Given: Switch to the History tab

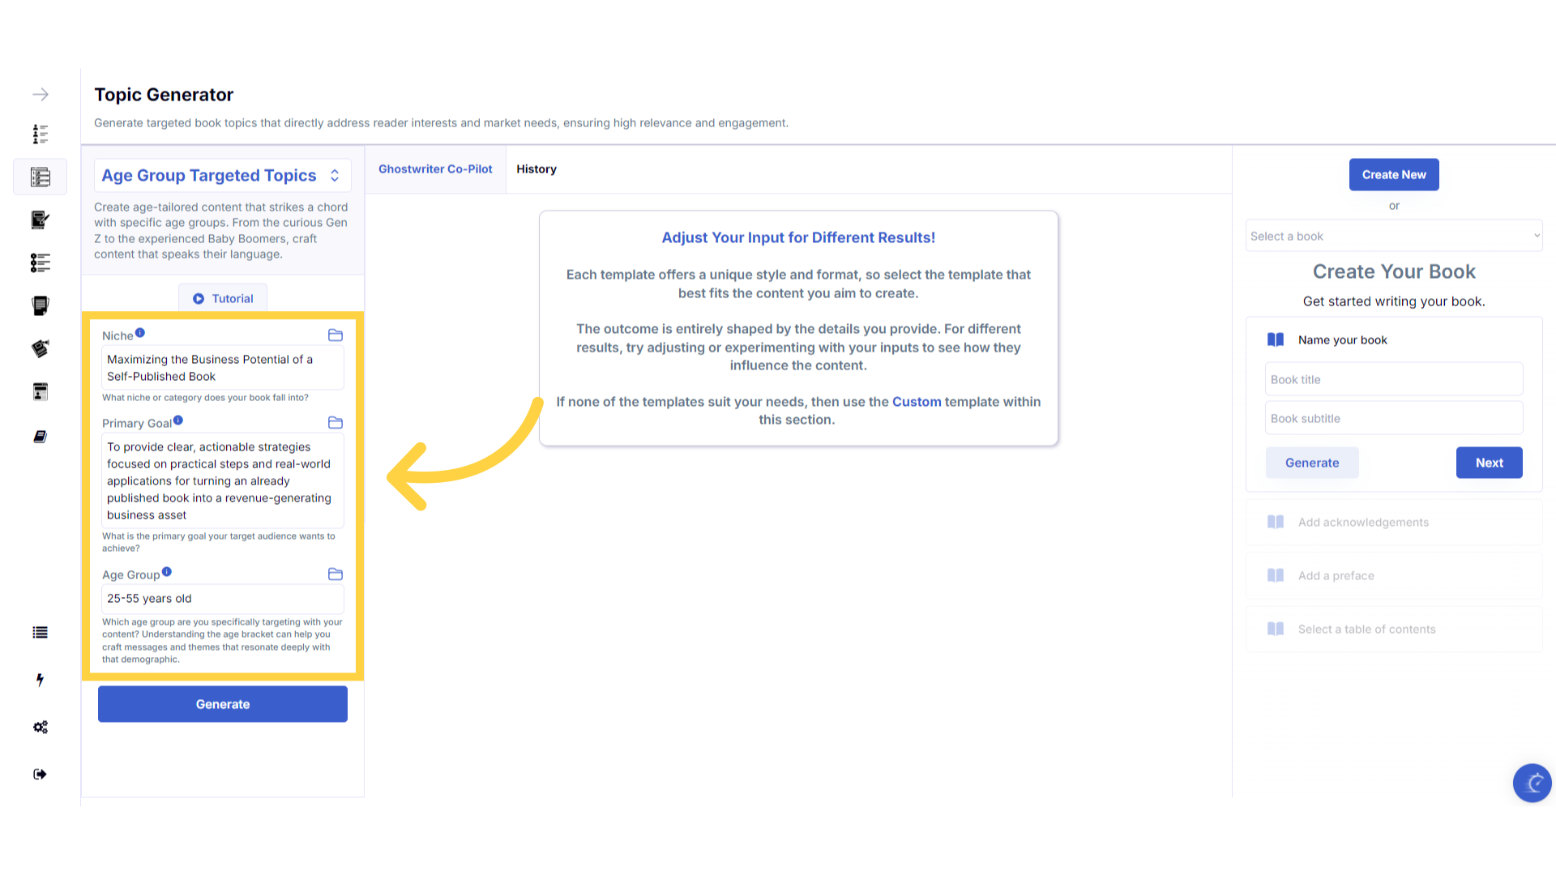Looking at the screenshot, I should click(536, 169).
